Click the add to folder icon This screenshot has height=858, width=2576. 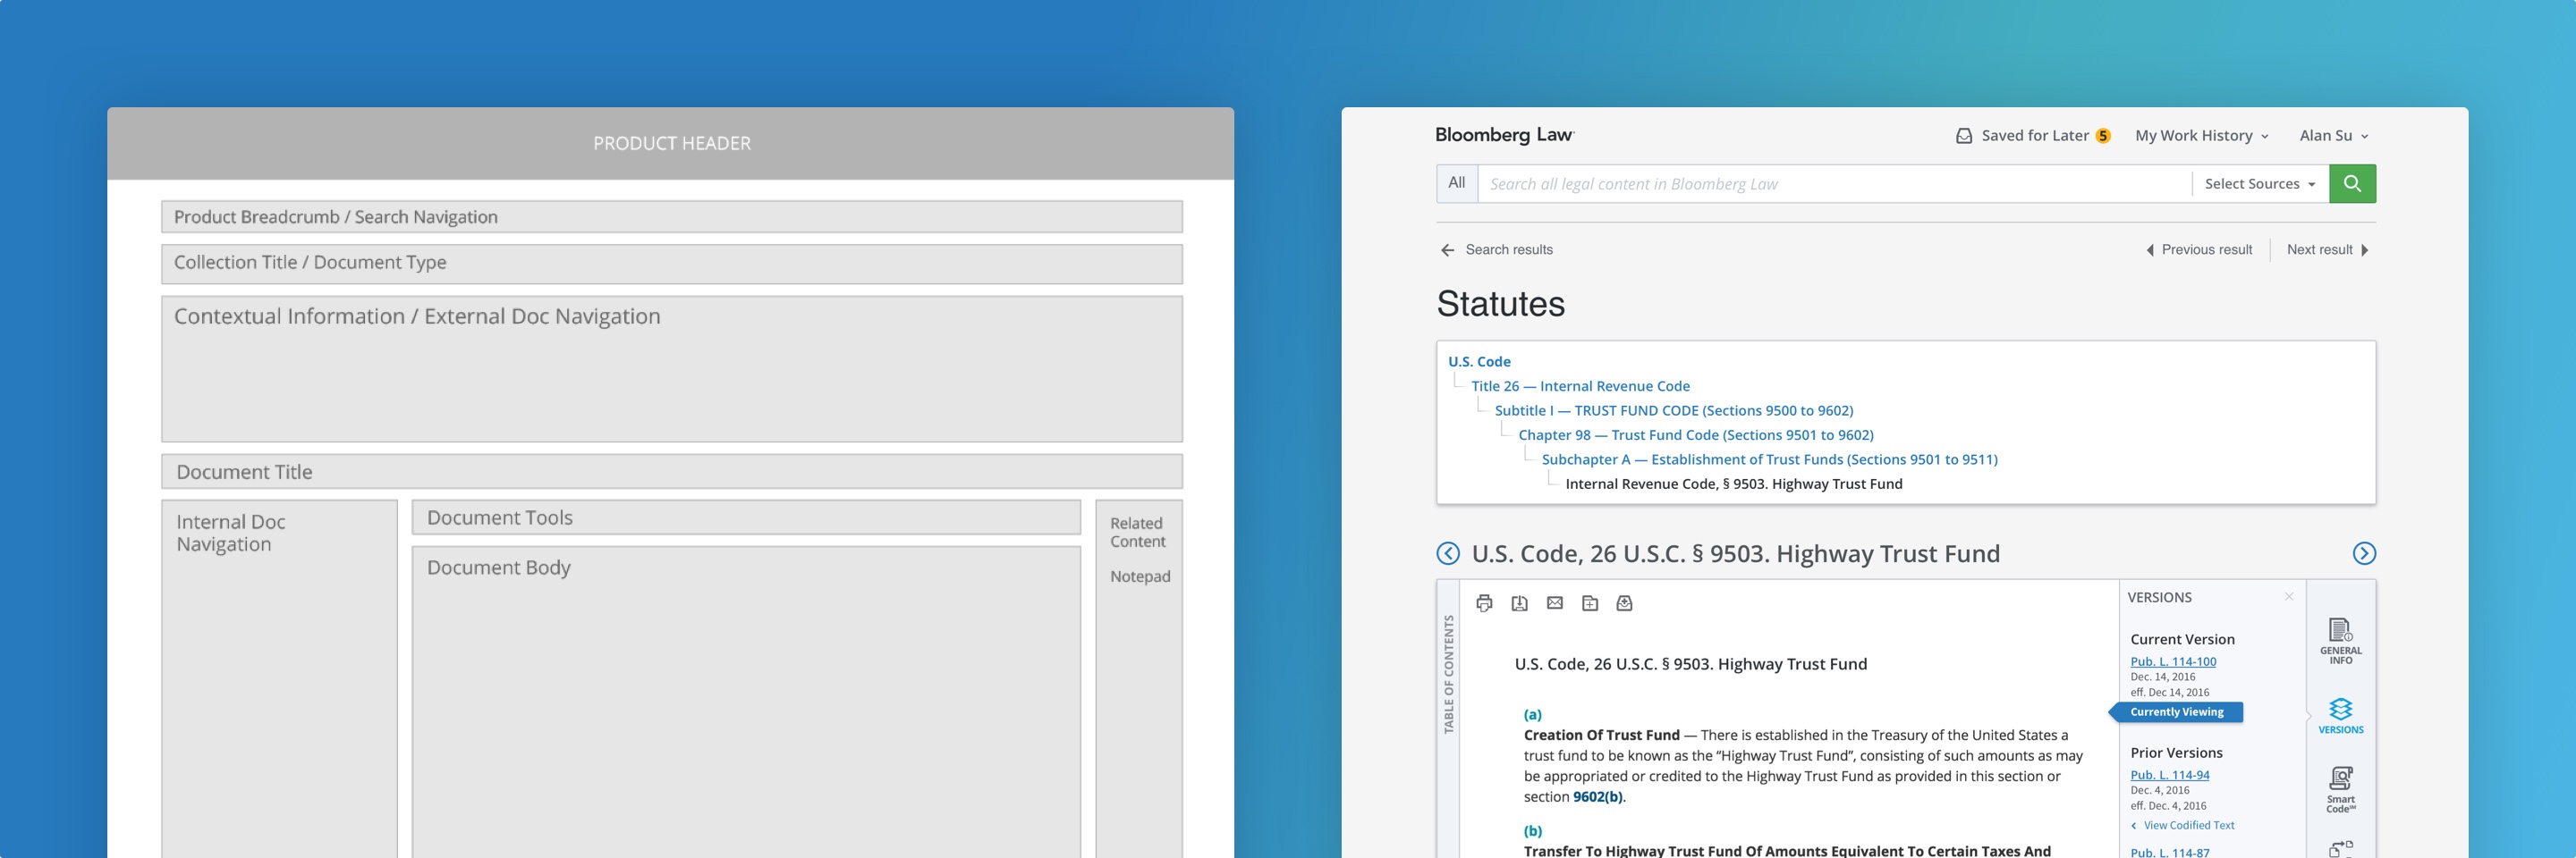1590,603
